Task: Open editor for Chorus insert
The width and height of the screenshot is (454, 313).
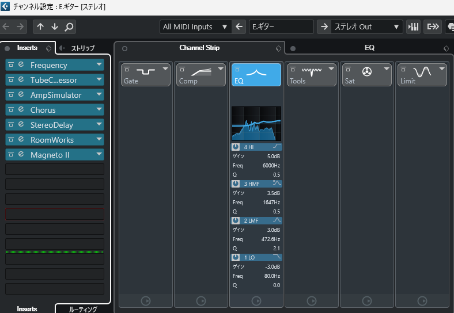Action: (x=21, y=109)
